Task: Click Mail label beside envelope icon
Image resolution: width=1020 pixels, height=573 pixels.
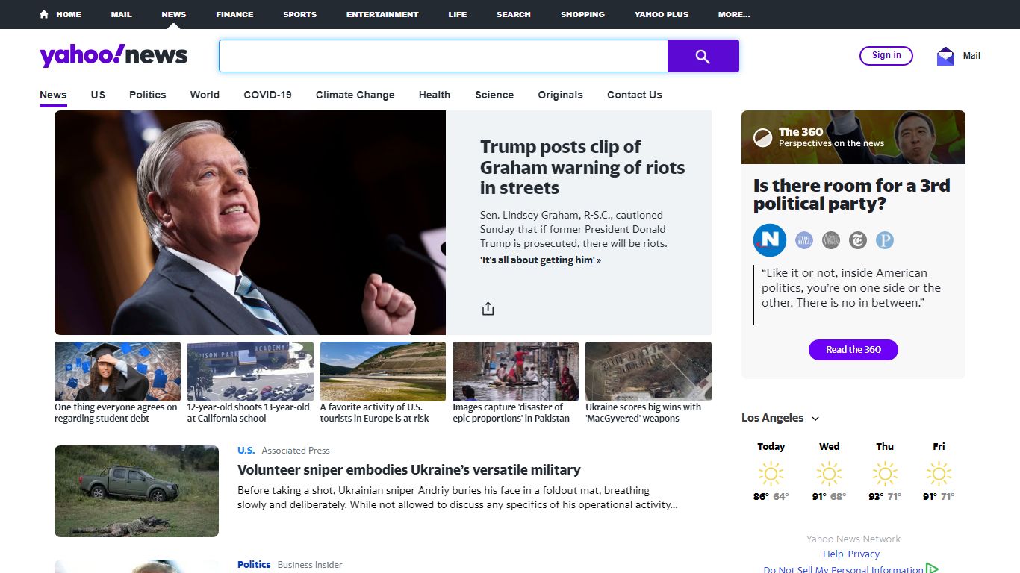Action: tap(971, 56)
